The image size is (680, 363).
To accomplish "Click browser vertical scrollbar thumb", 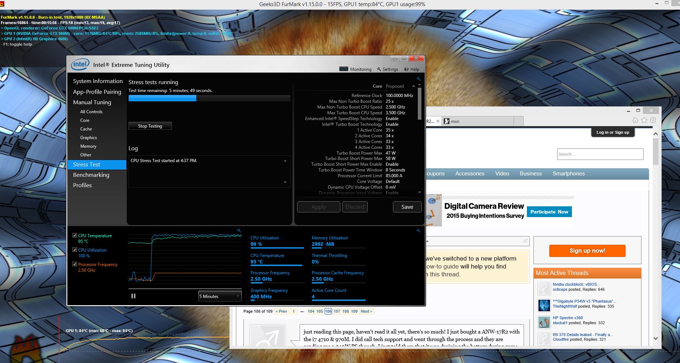I will (x=656, y=152).
